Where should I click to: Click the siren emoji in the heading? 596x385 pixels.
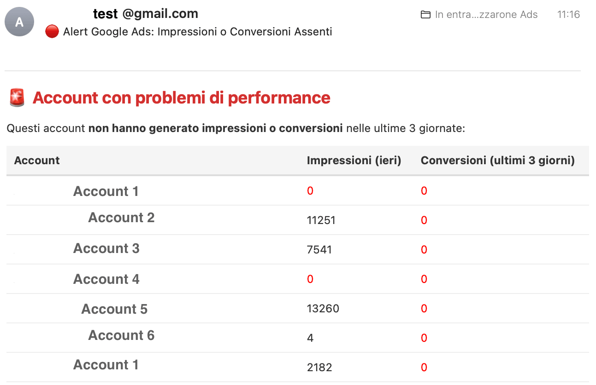point(18,98)
